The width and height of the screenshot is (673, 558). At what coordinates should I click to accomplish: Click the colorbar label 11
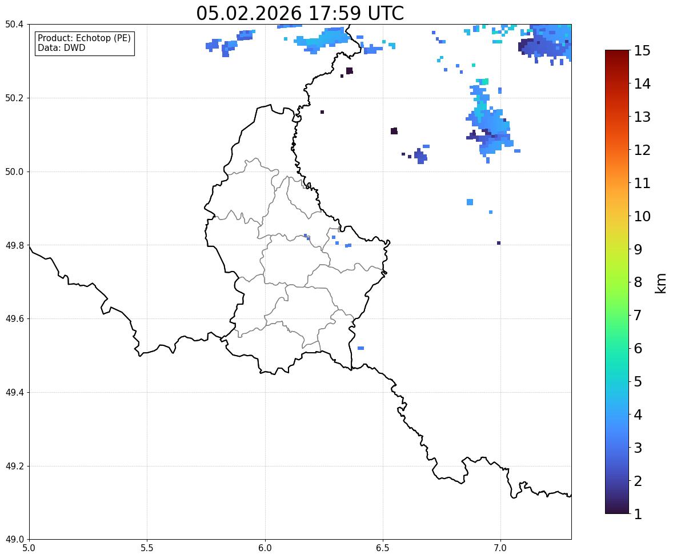coord(642,182)
